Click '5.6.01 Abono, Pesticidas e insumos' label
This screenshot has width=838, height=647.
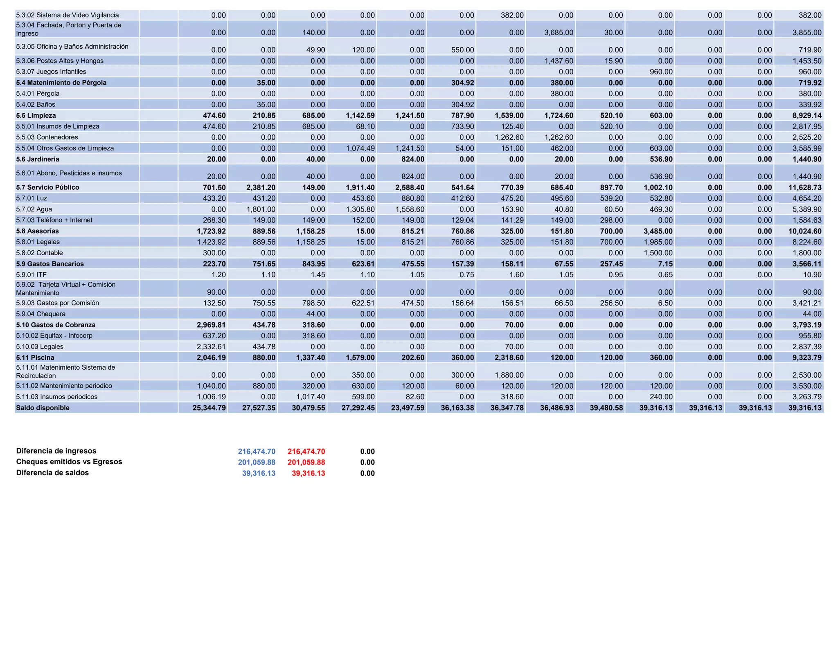tap(69, 173)
